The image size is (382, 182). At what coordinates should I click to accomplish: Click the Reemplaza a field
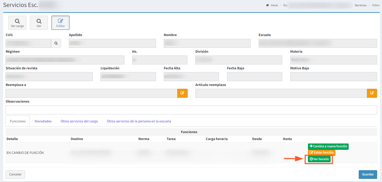91,93
